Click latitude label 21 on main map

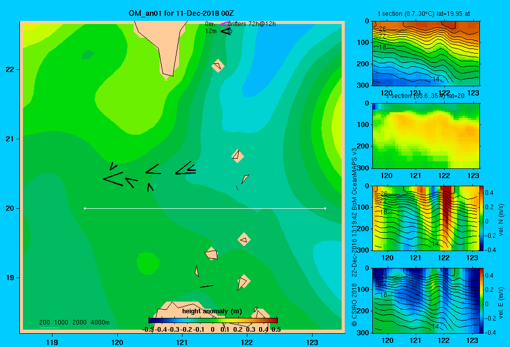click(10, 139)
